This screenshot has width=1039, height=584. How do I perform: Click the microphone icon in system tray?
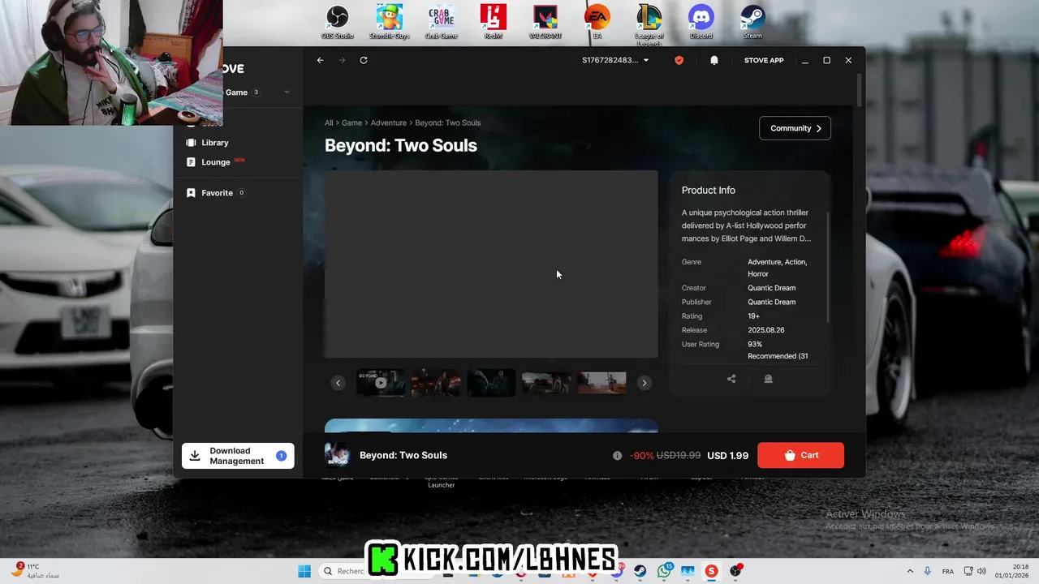[928, 571]
